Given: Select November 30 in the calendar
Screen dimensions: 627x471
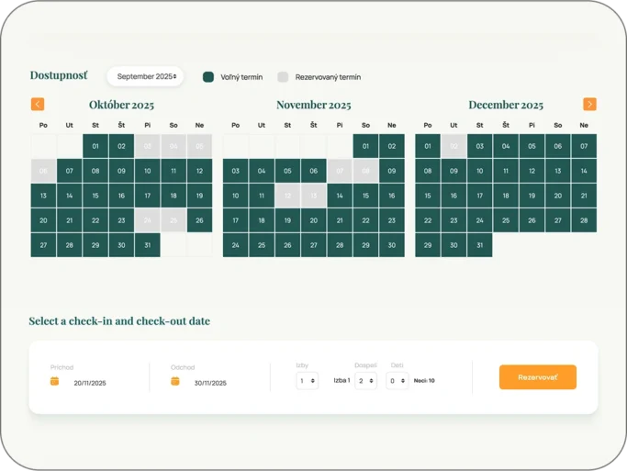Looking at the screenshot, I should coord(392,245).
